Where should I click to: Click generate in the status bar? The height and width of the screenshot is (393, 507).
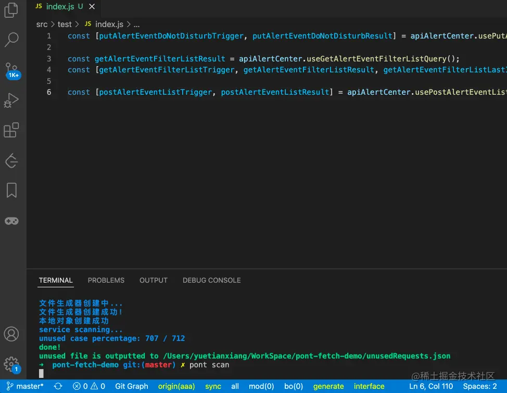[x=328, y=386]
